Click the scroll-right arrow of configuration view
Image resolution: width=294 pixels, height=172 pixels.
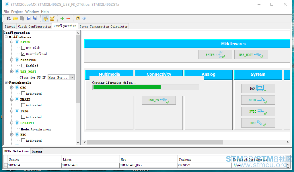coord(288,142)
